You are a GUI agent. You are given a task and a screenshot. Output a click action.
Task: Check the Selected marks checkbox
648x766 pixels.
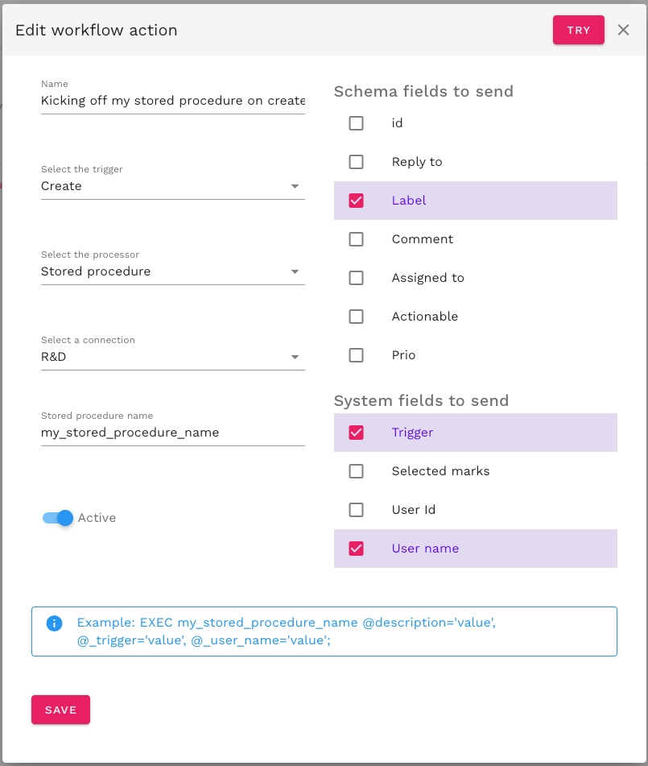click(x=356, y=471)
